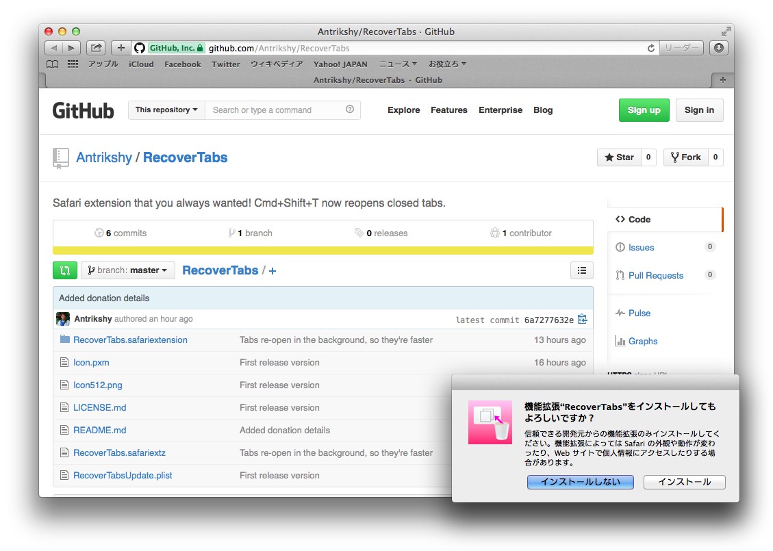Show Top Sites grid icon
The width and height of the screenshot is (773, 551).
click(73, 64)
